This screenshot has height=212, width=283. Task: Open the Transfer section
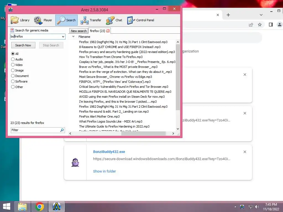91,20
